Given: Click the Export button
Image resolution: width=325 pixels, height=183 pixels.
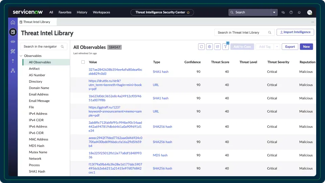Looking at the screenshot, I should click(x=290, y=47).
